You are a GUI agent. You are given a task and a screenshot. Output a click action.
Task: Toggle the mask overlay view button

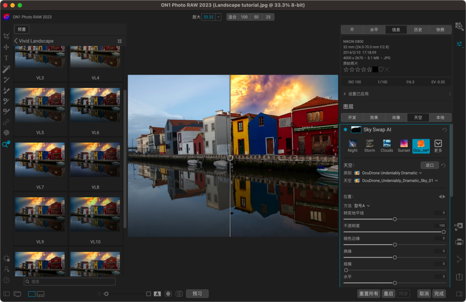(x=168, y=294)
